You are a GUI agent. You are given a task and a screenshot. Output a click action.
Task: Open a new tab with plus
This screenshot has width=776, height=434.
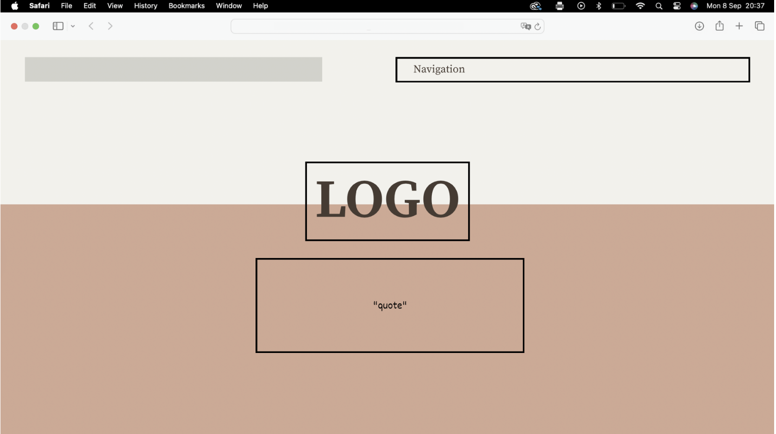point(739,26)
